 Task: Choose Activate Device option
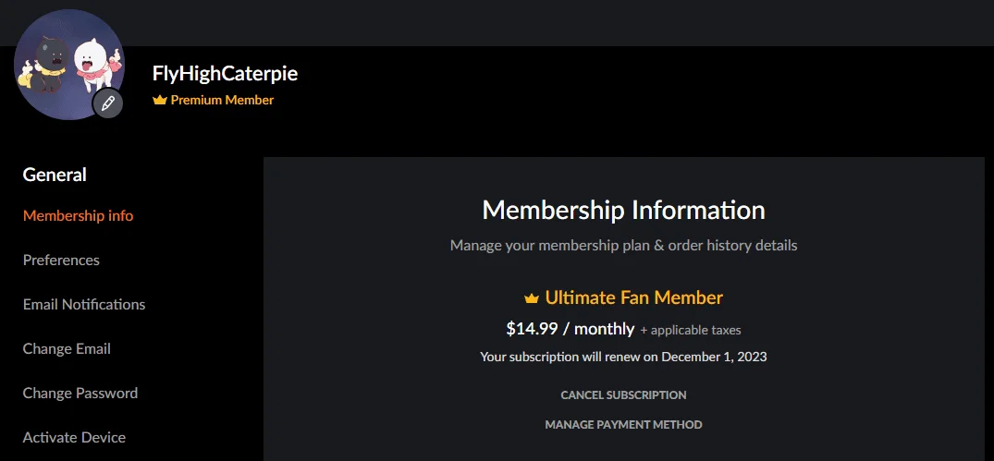(x=74, y=438)
